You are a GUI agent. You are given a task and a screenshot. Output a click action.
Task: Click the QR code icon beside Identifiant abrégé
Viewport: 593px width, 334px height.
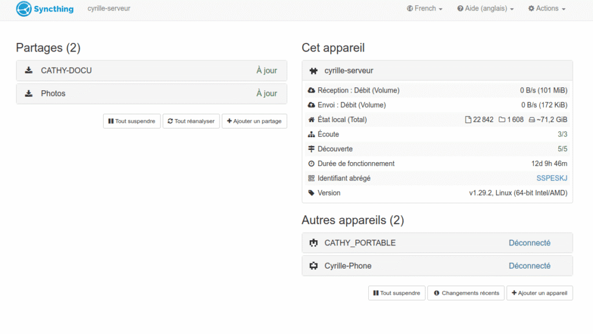pyautogui.click(x=312, y=178)
